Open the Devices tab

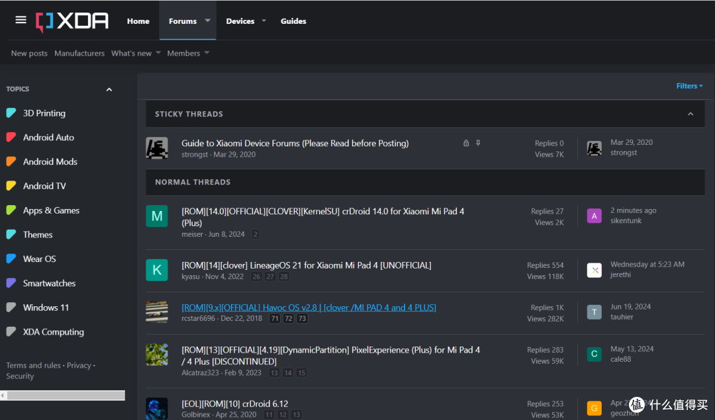pos(240,21)
